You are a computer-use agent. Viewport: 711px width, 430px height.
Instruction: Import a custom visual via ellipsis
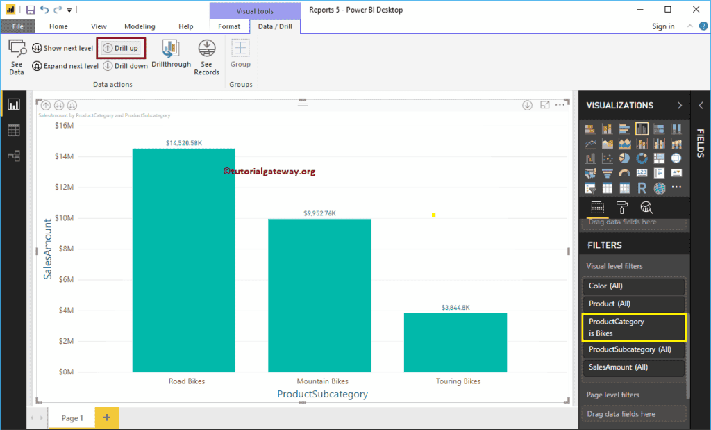[676, 187]
